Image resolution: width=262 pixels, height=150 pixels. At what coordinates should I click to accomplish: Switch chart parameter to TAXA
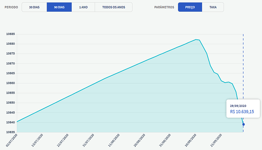213,7
